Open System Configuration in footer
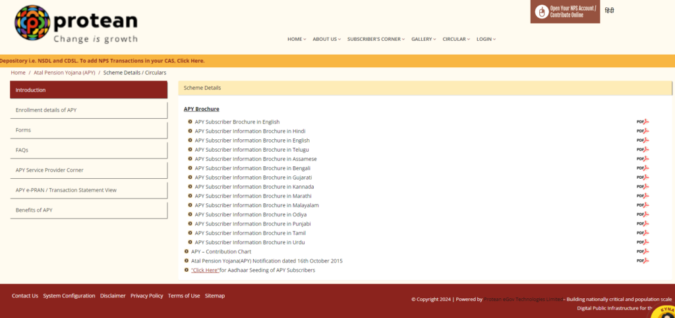675x318 pixels. click(69, 296)
